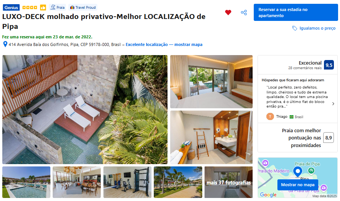Open the bathroom photo with wooden ladder
Image resolution: width=340 pixels, height=201 pixels.
211,137
